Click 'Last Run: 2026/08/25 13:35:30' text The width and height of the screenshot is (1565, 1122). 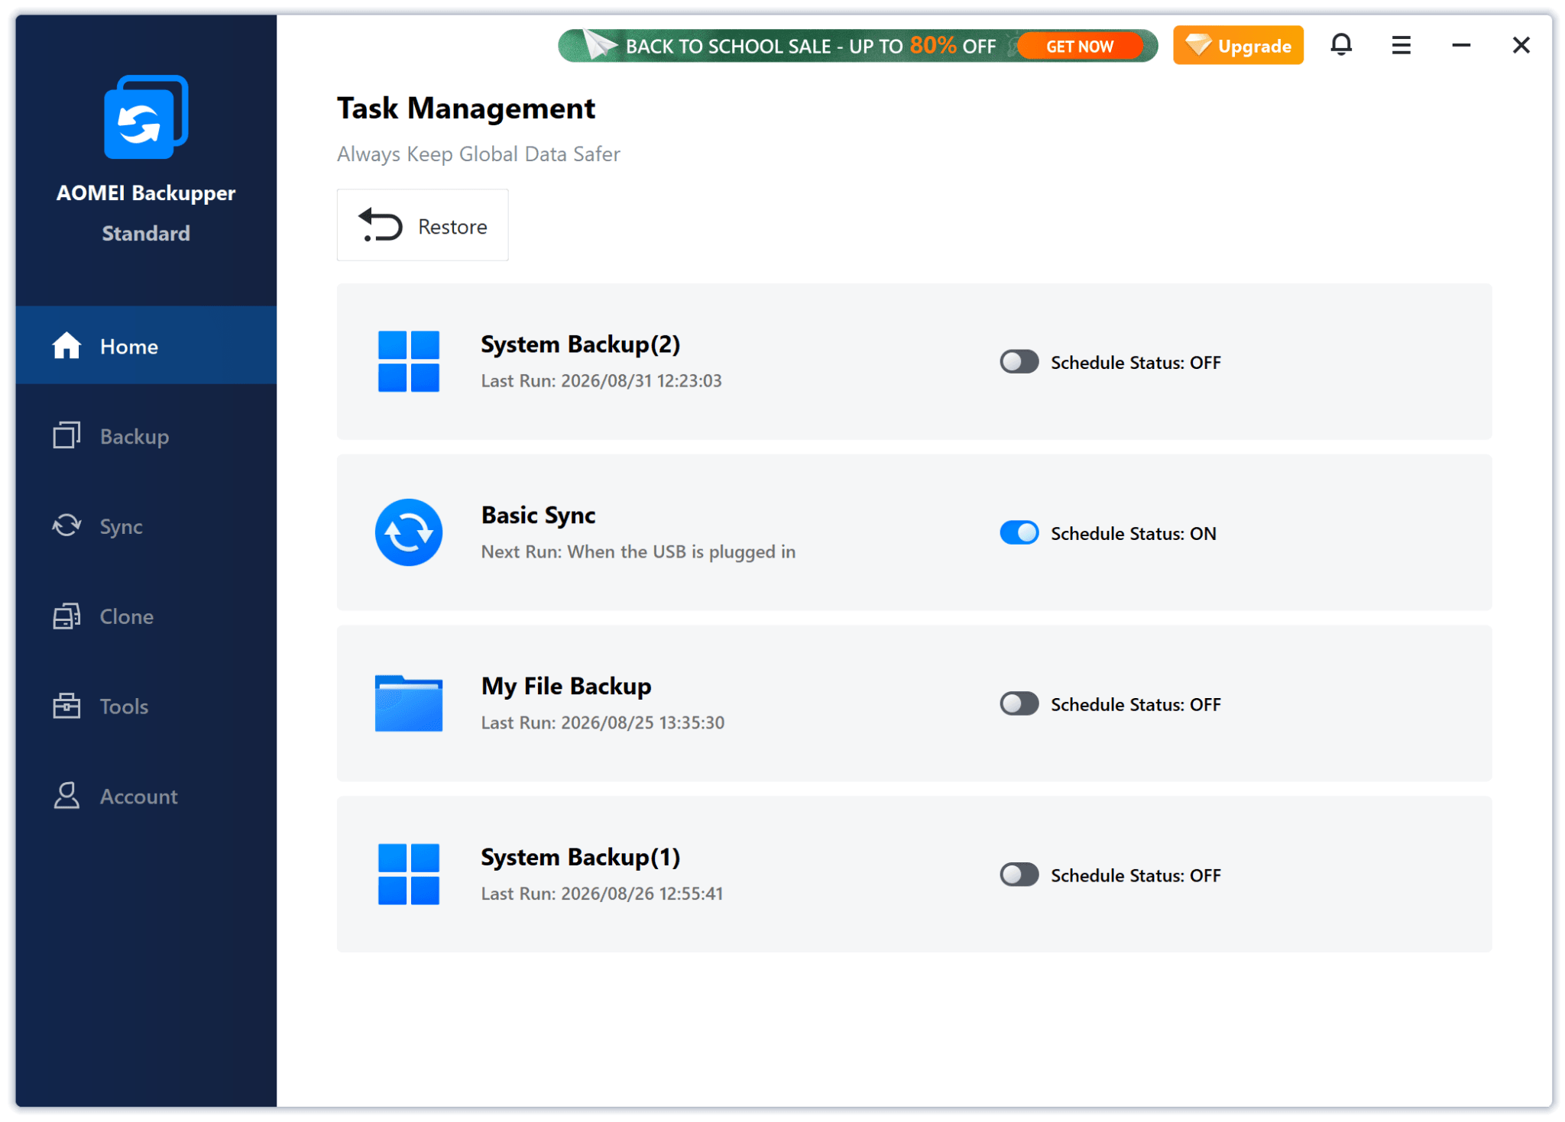point(603,723)
